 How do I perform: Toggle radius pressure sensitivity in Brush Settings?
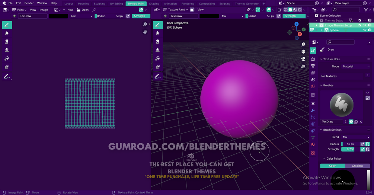point(362,144)
